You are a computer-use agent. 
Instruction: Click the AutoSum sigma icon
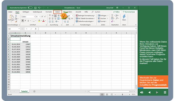pos(112,15)
